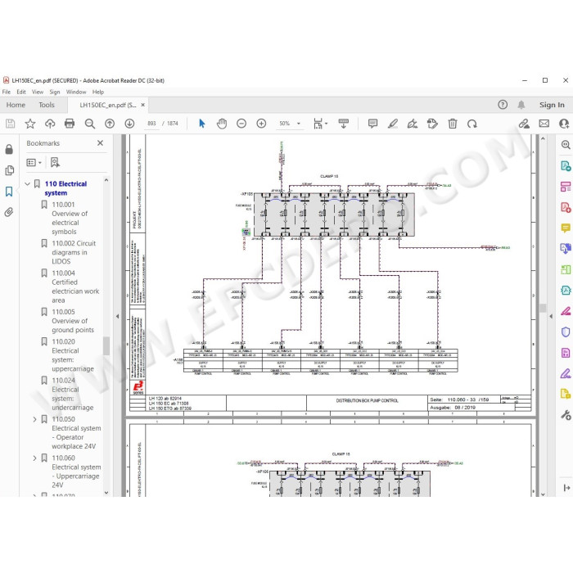The image size is (573, 573).
Task: Open More Tools wrench in right pane
Action: [566, 415]
